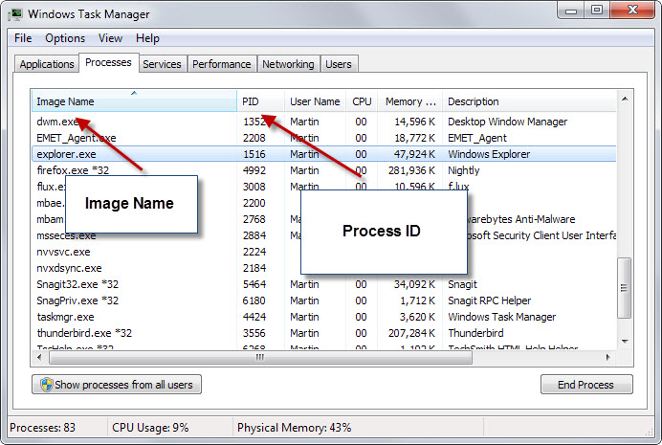Sort by the PID column header
Image resolution: width=662 pixels, height=445 pixels.
[260, 101]
